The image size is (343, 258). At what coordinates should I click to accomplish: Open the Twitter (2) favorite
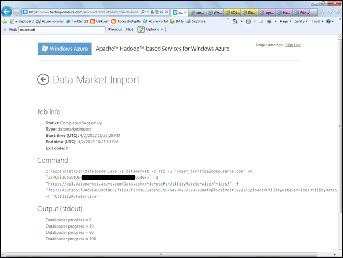[77, 21]
